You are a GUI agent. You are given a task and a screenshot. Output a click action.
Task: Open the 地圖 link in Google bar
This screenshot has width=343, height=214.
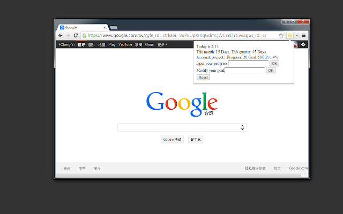(x=101, y=44)
